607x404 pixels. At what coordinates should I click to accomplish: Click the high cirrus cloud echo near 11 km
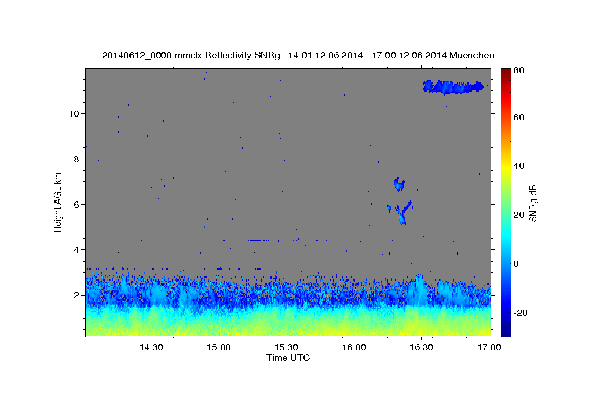pyautogui.click(x=453, y=87)
